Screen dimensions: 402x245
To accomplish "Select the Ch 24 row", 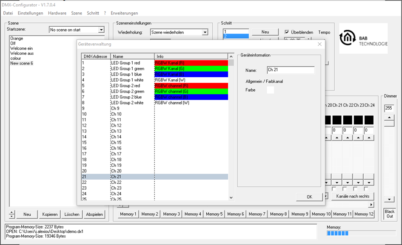I will [x=154, y=194].
